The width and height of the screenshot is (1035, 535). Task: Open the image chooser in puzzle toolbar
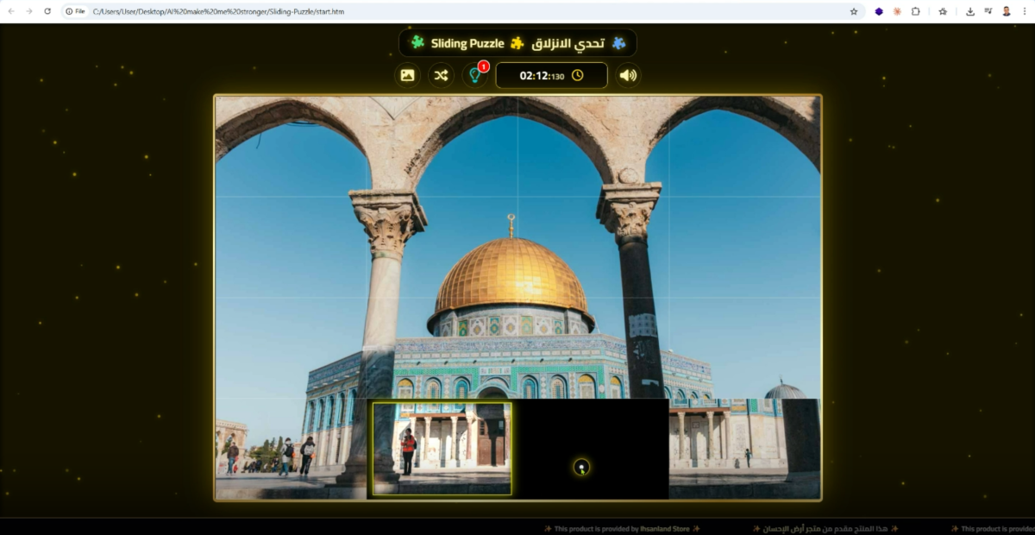[x=407, y=75]
